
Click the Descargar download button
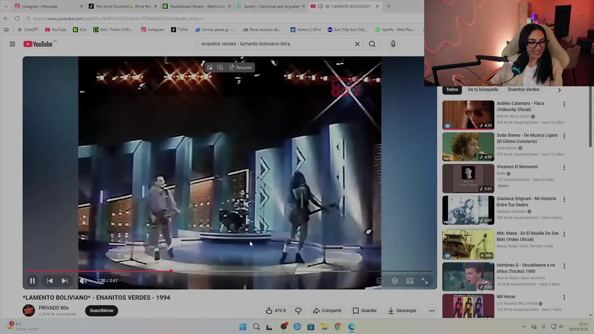[x=402, y=310]
